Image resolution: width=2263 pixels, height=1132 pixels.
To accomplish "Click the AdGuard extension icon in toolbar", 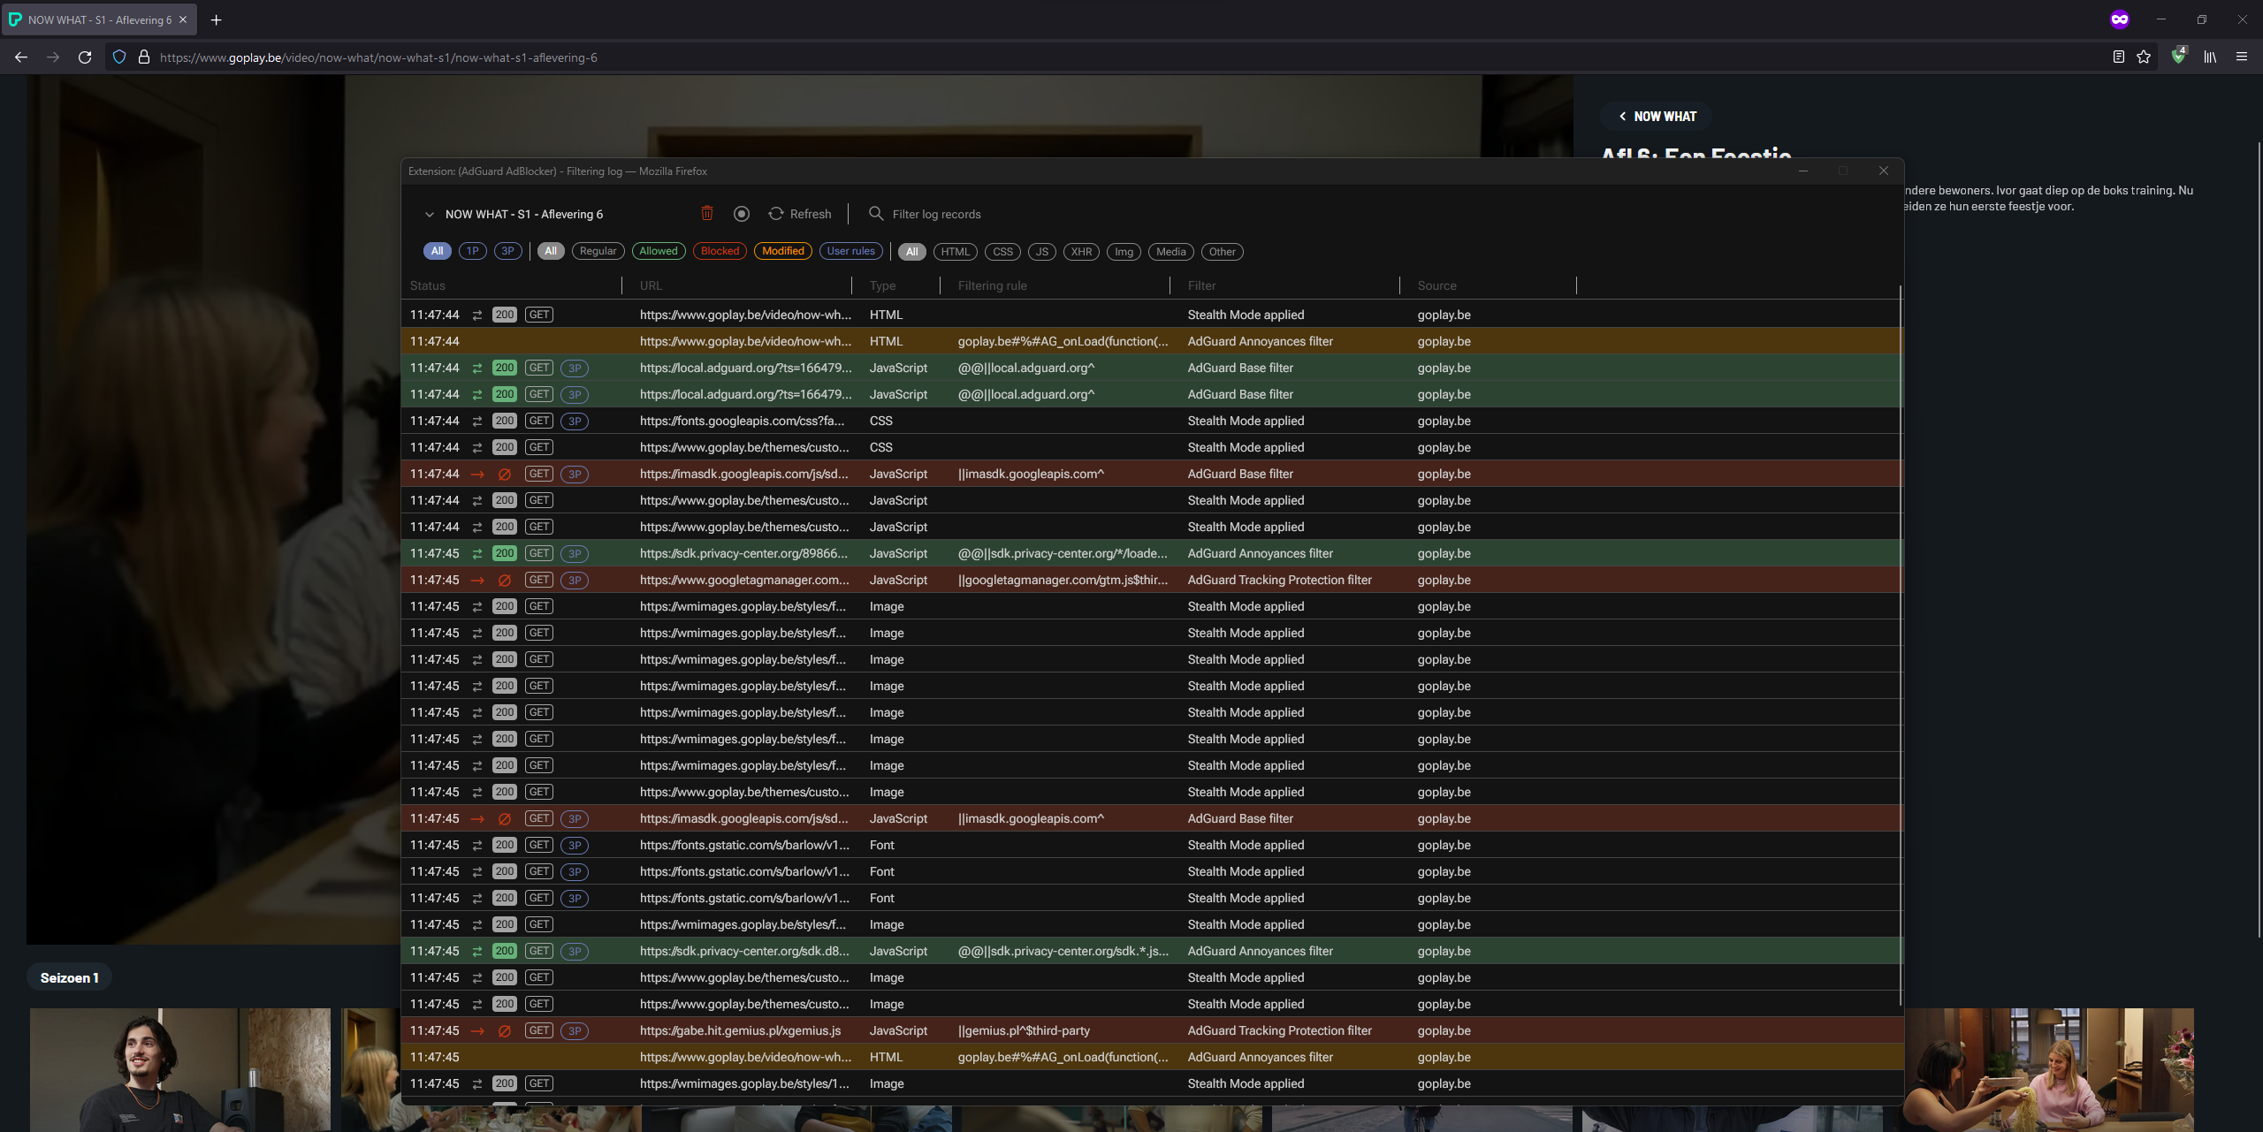I will click(x=2178, y=57).
